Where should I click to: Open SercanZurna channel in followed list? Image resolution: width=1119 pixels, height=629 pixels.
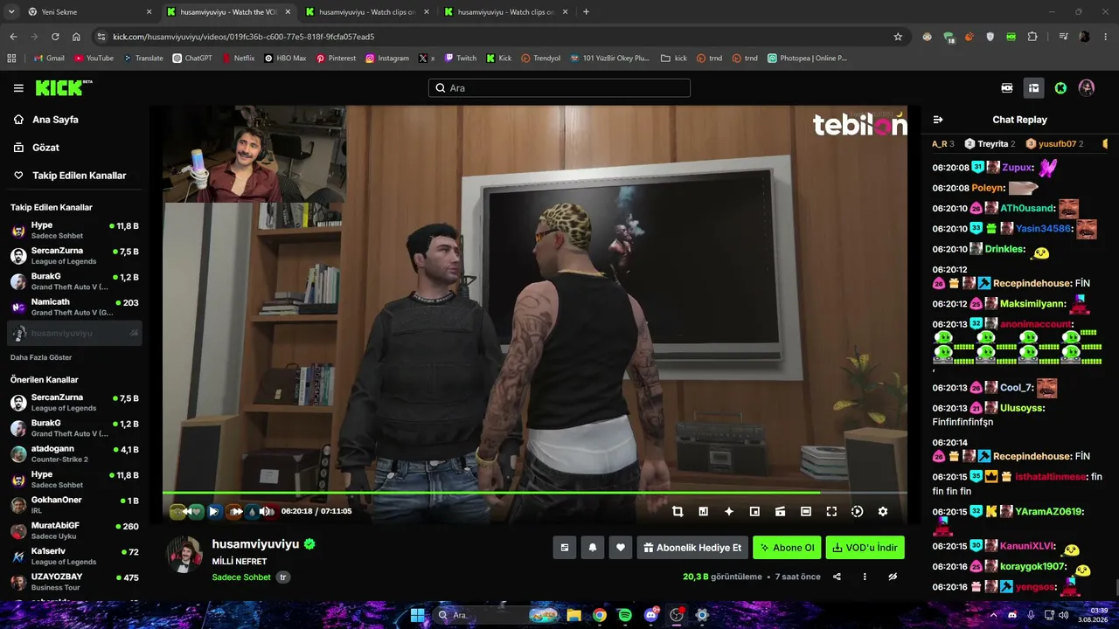pos(75,255)
